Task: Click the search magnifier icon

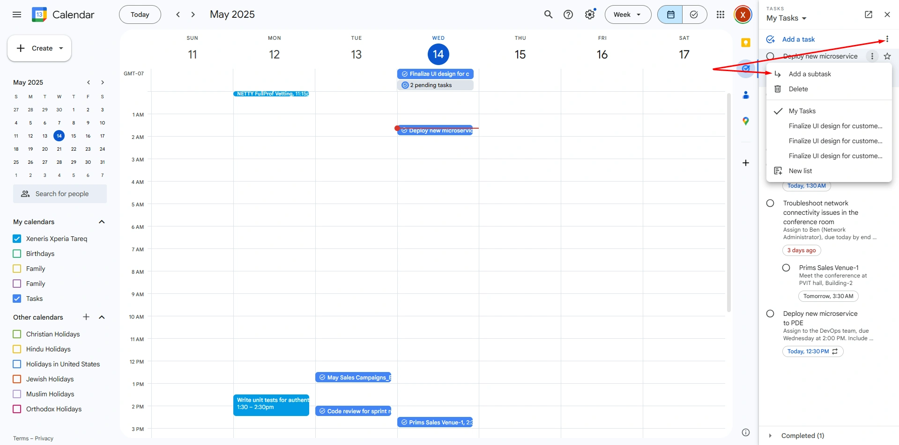Action: (x=548, y=15)
